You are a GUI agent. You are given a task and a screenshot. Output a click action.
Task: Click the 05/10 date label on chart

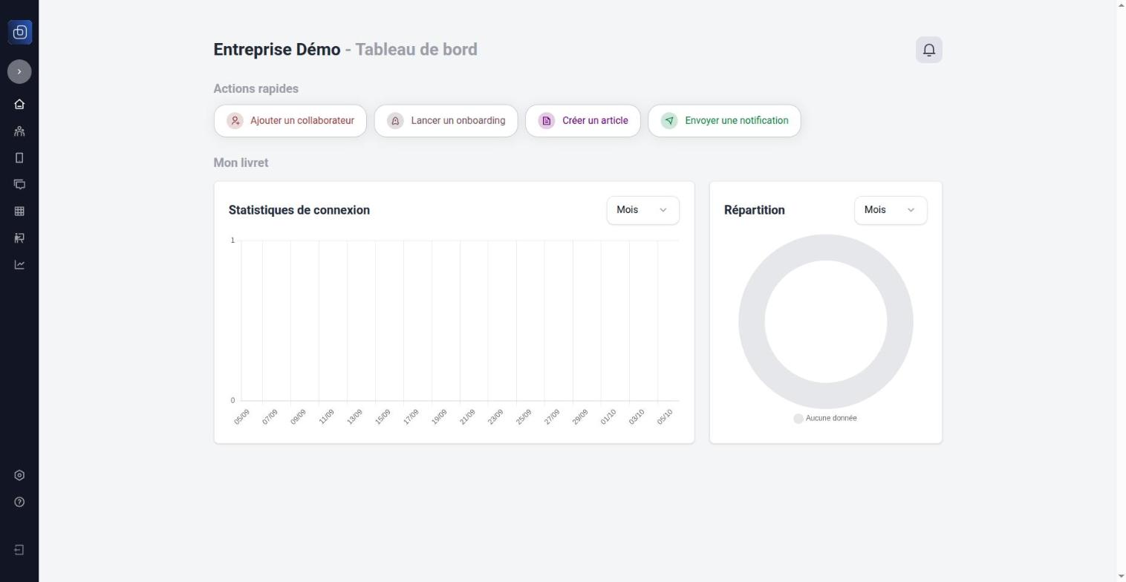click(665, 417)
